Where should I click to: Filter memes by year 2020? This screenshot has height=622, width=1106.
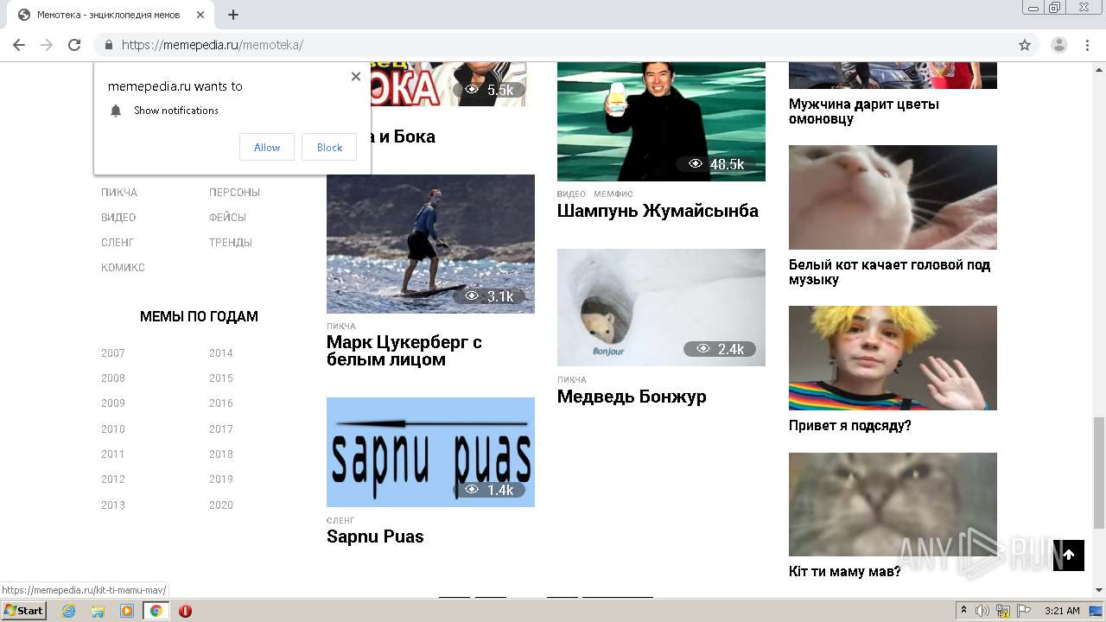point(221,505)
